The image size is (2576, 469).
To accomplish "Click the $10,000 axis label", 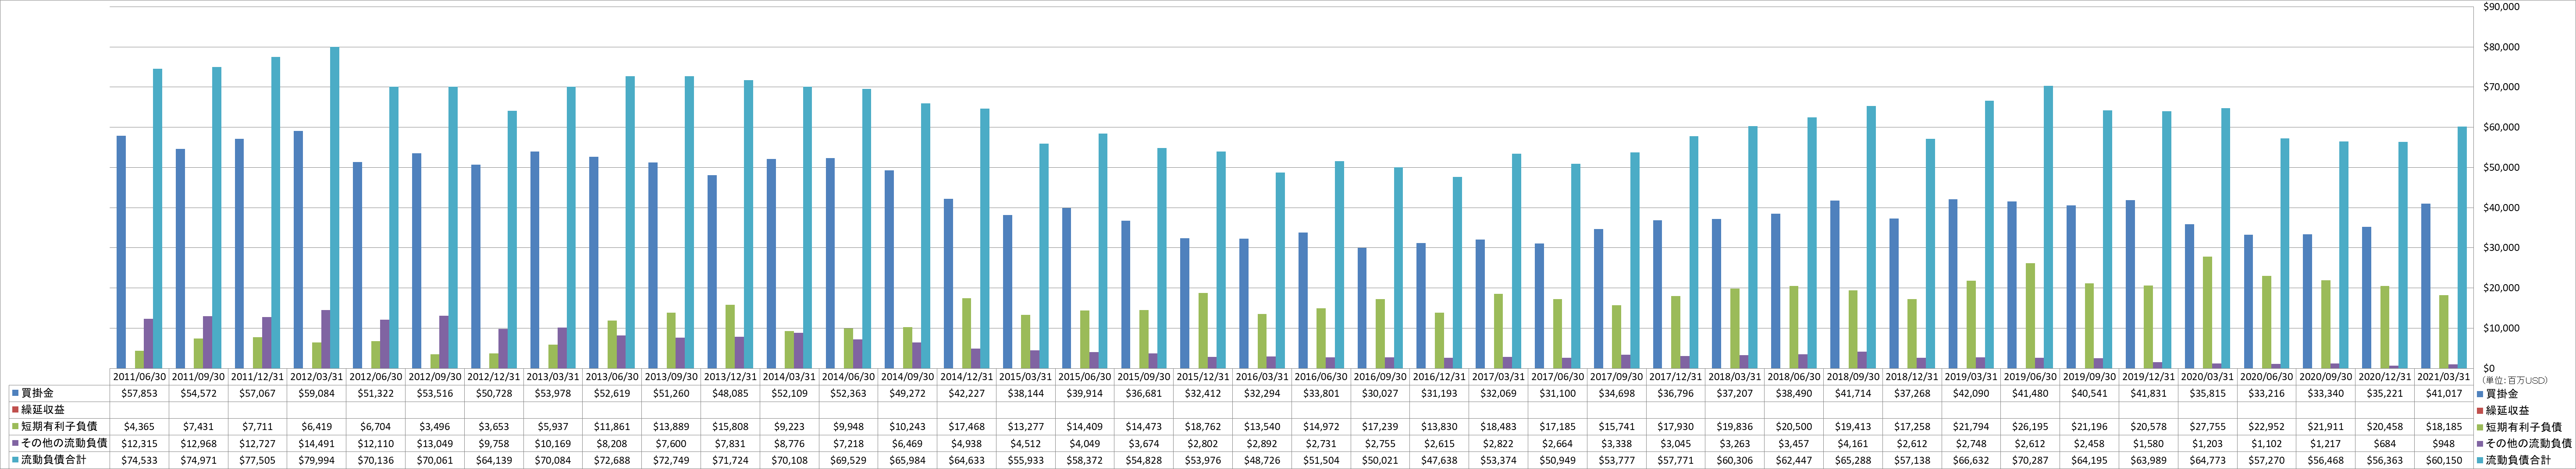I will [2500, 328].
